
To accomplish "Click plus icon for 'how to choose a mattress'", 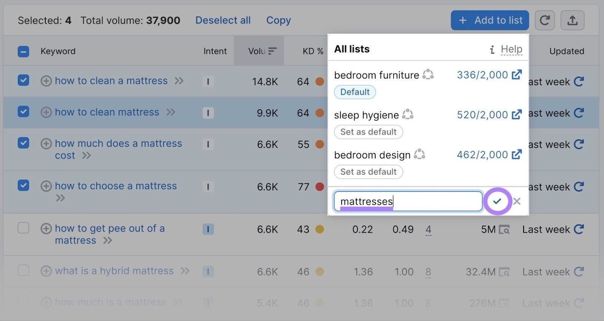I will (x=46, y=186).
